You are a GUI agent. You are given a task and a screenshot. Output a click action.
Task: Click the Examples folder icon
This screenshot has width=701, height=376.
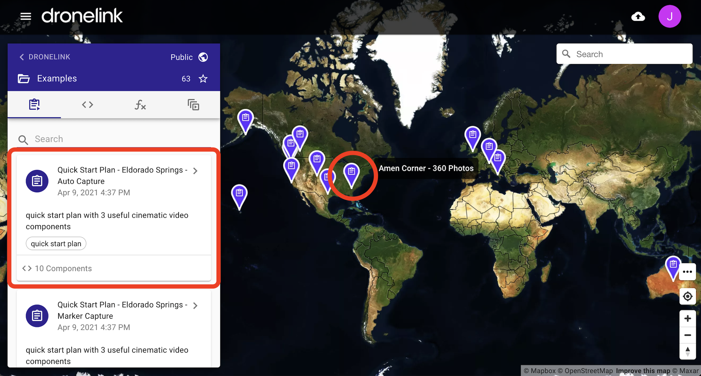pyautogui.click(x=24, y=78)
